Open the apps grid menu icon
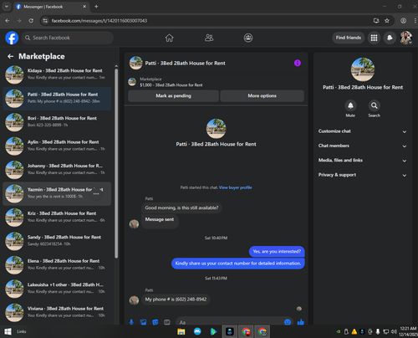The height and width of the screenshot is (338, 418). click(374, 38)
